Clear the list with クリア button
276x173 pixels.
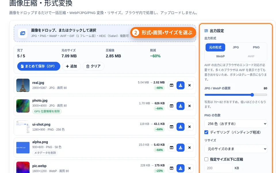[x=93, y=66]
